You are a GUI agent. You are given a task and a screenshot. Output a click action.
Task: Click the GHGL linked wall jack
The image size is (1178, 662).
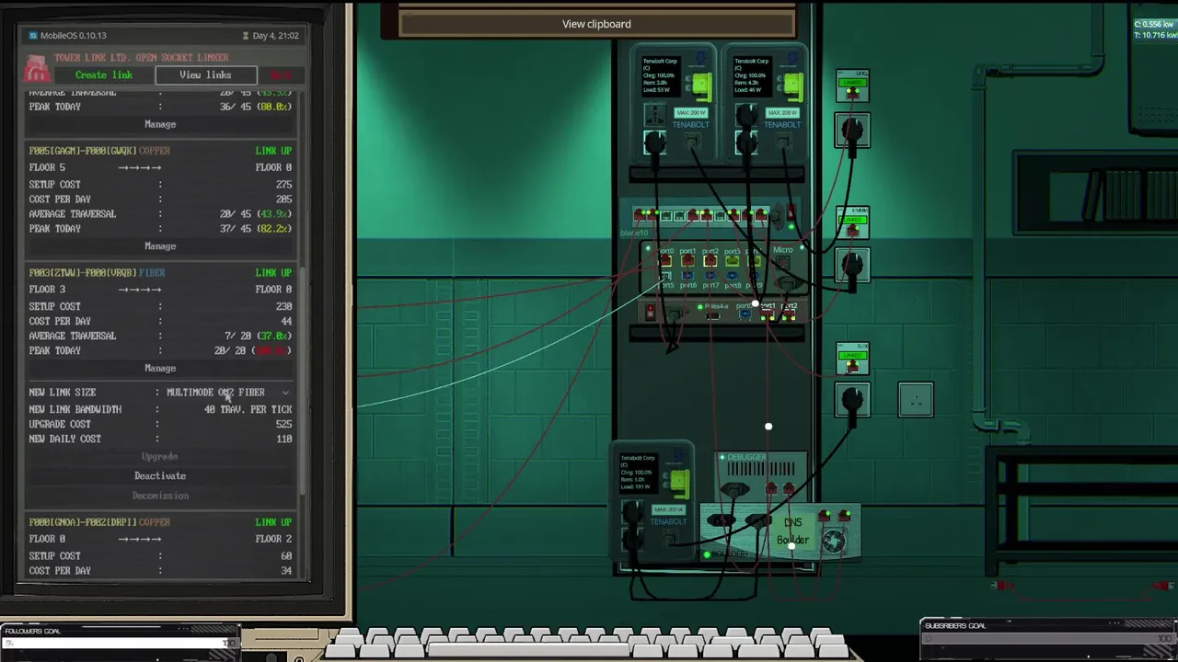pos(852,87)
